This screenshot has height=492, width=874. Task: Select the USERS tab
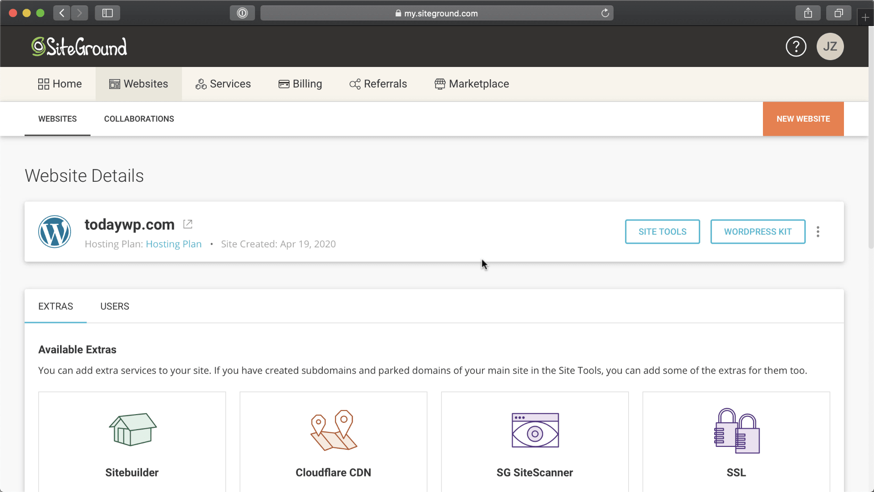tap(115, 306)
